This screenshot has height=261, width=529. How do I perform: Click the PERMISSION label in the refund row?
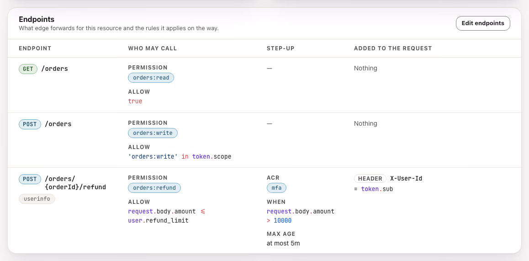click(148, 178)
